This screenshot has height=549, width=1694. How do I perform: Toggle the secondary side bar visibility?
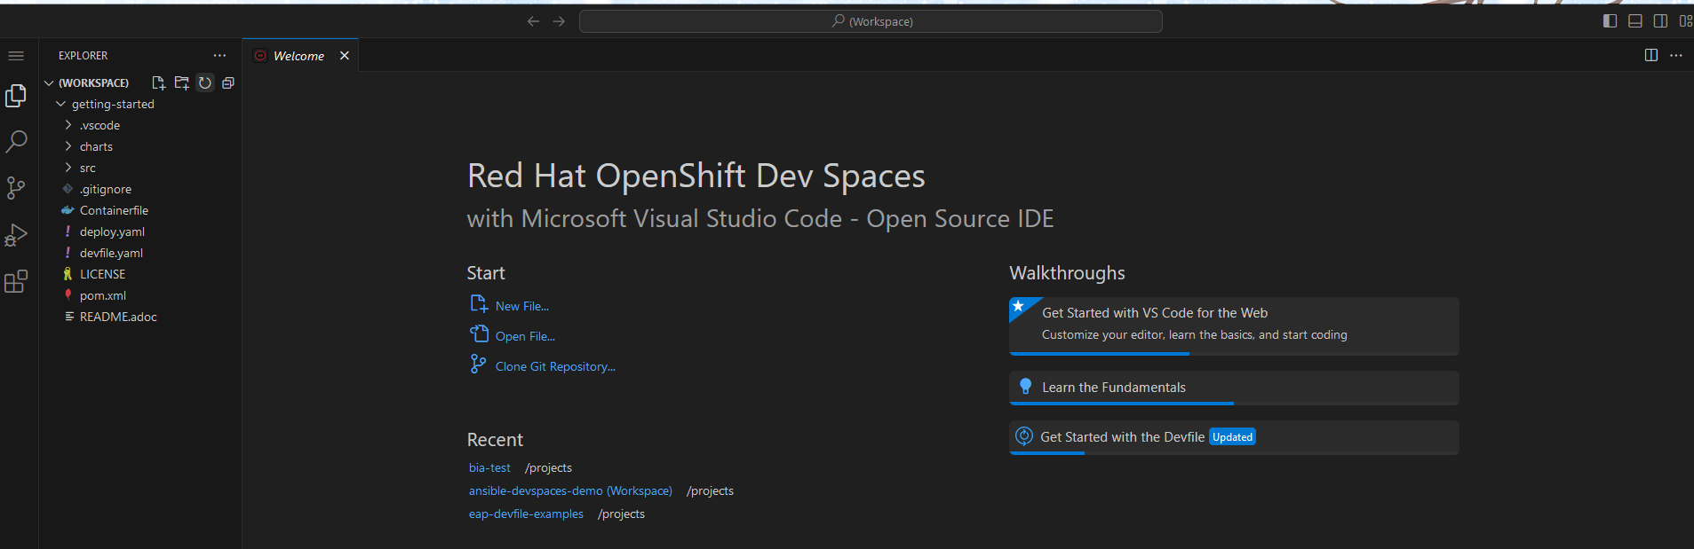pos(1660,21)
